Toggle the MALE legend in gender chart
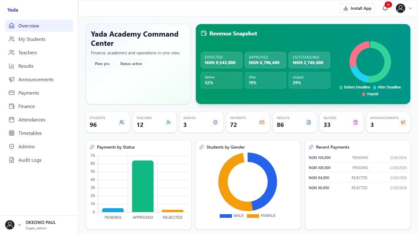418x234 pixels. 232,216
